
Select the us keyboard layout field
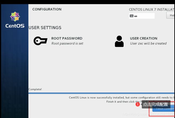(142, 16)
